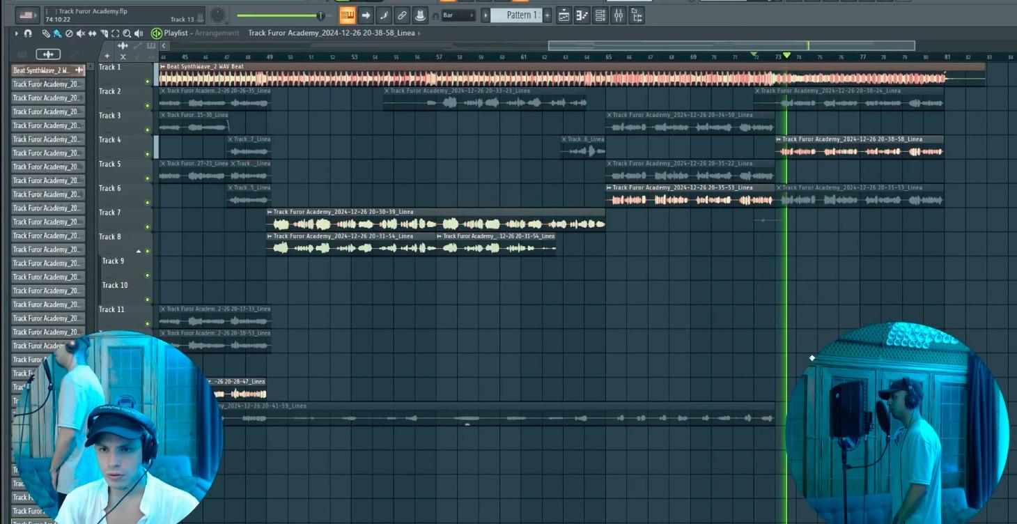Click Track 4 header label
Image resolution: width=1017 pixels, height=524 pixels.
pos(109,140)
